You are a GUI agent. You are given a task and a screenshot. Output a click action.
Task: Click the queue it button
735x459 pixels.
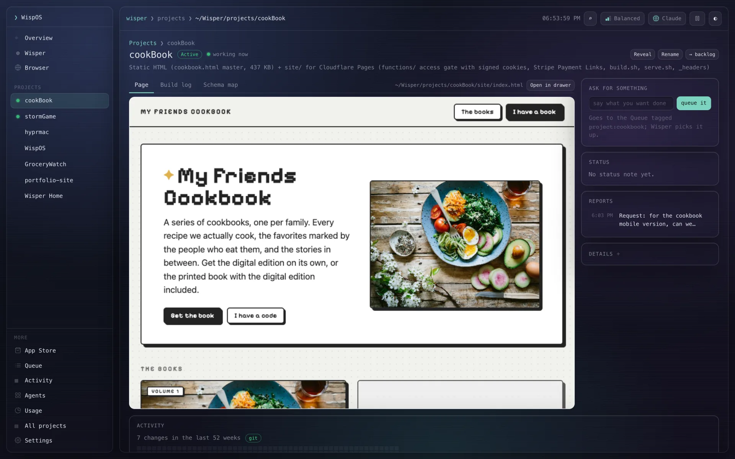pos(693,103)
